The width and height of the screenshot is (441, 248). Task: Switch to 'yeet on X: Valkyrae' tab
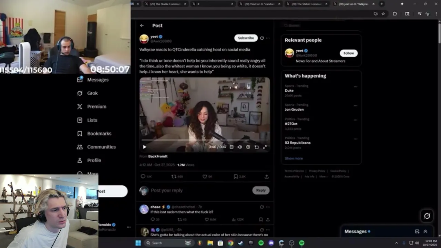[x=353, y=4]
